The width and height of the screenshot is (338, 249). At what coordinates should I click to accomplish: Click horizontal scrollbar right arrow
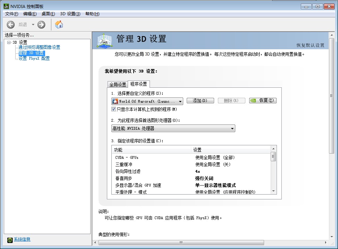click(326, 242)
